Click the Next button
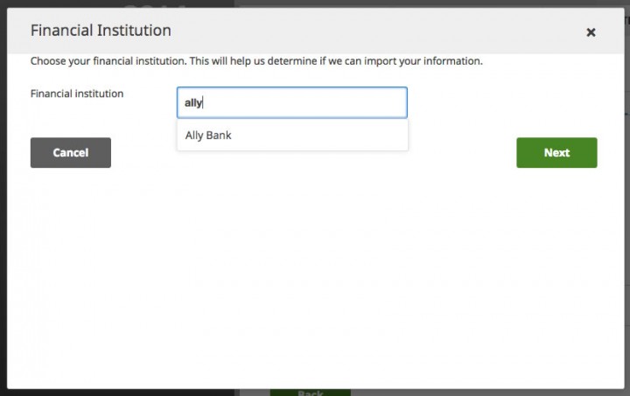The image size is (630, 396). coord(556,152)
